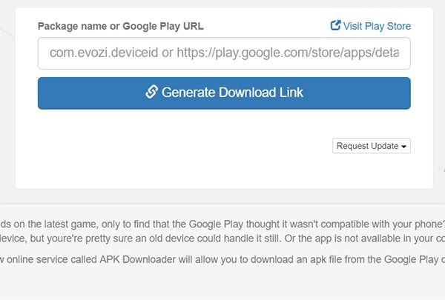Screen dimensions: 445x300
Task: Click the 'Package name or Google Play URL' label
Action: pos(121,26)
